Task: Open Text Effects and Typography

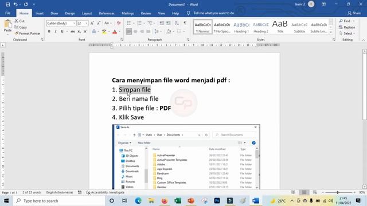Action: pyautogui.click(x=94, y=31)
